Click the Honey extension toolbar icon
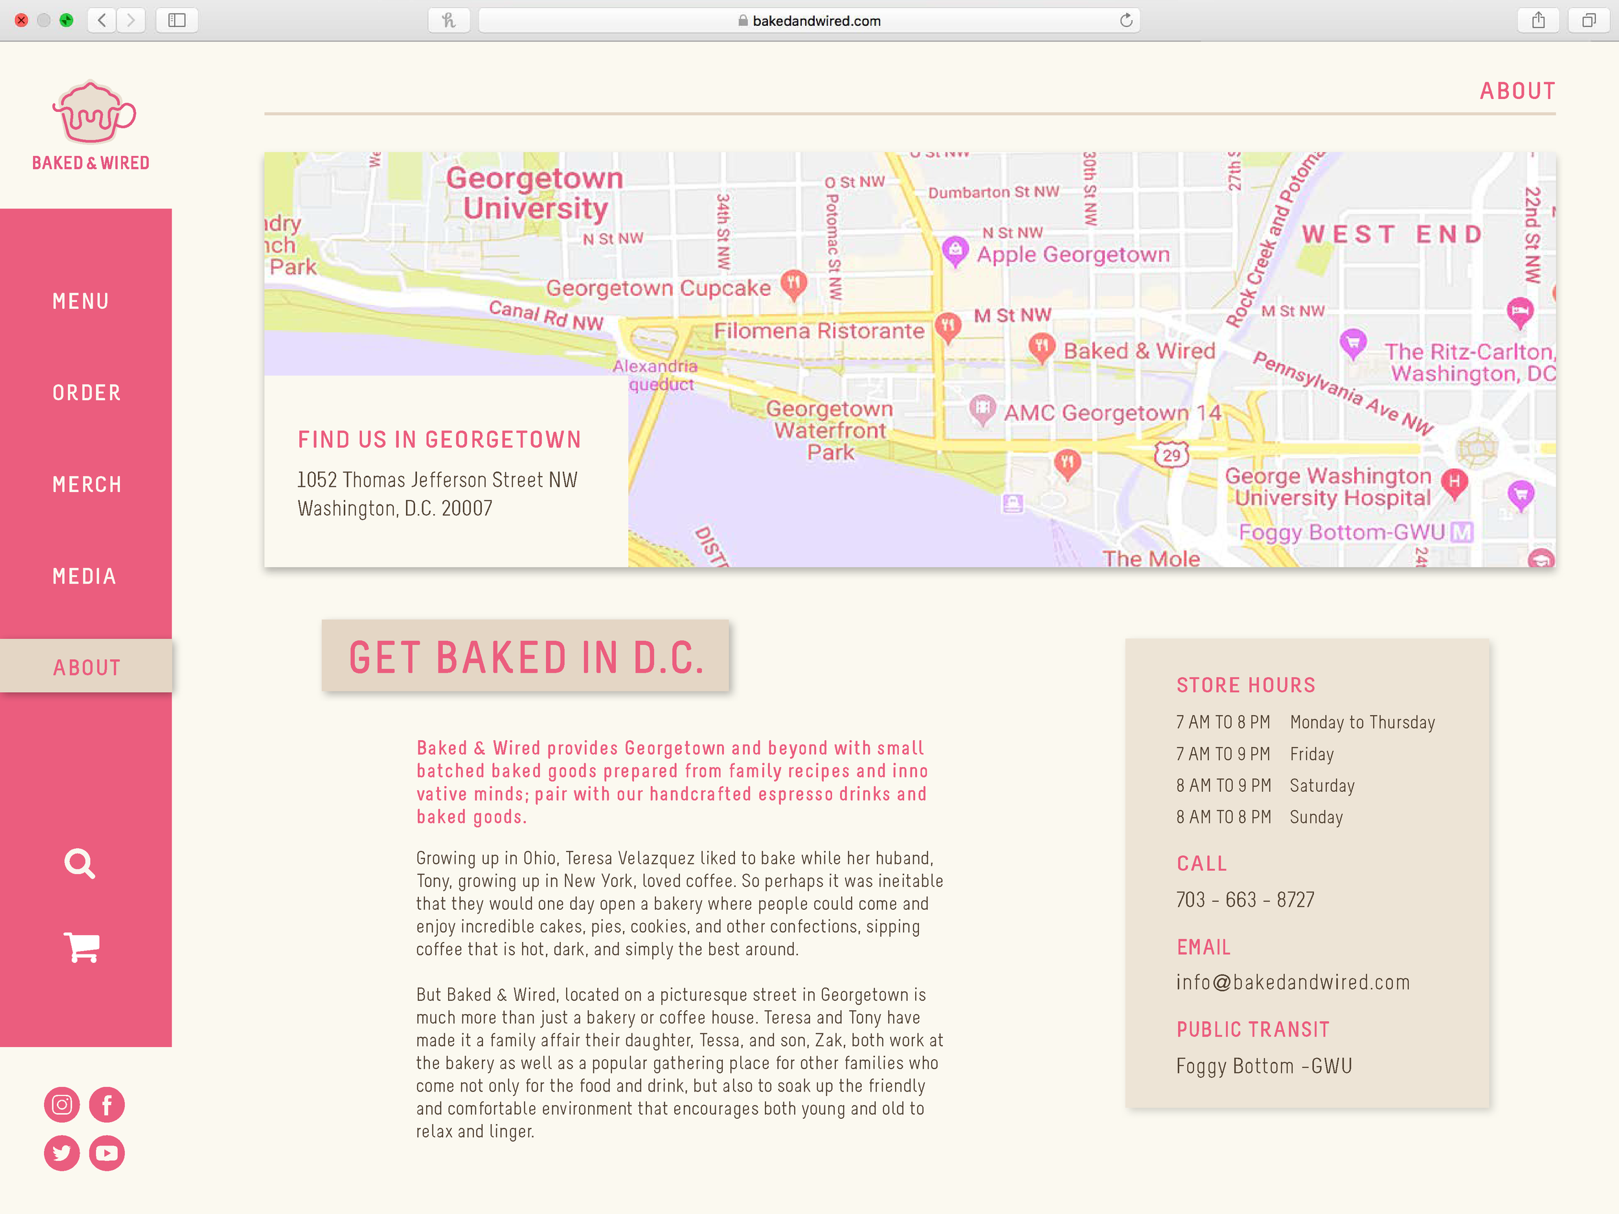1619x1214 pixels. (x=449, y=21)
